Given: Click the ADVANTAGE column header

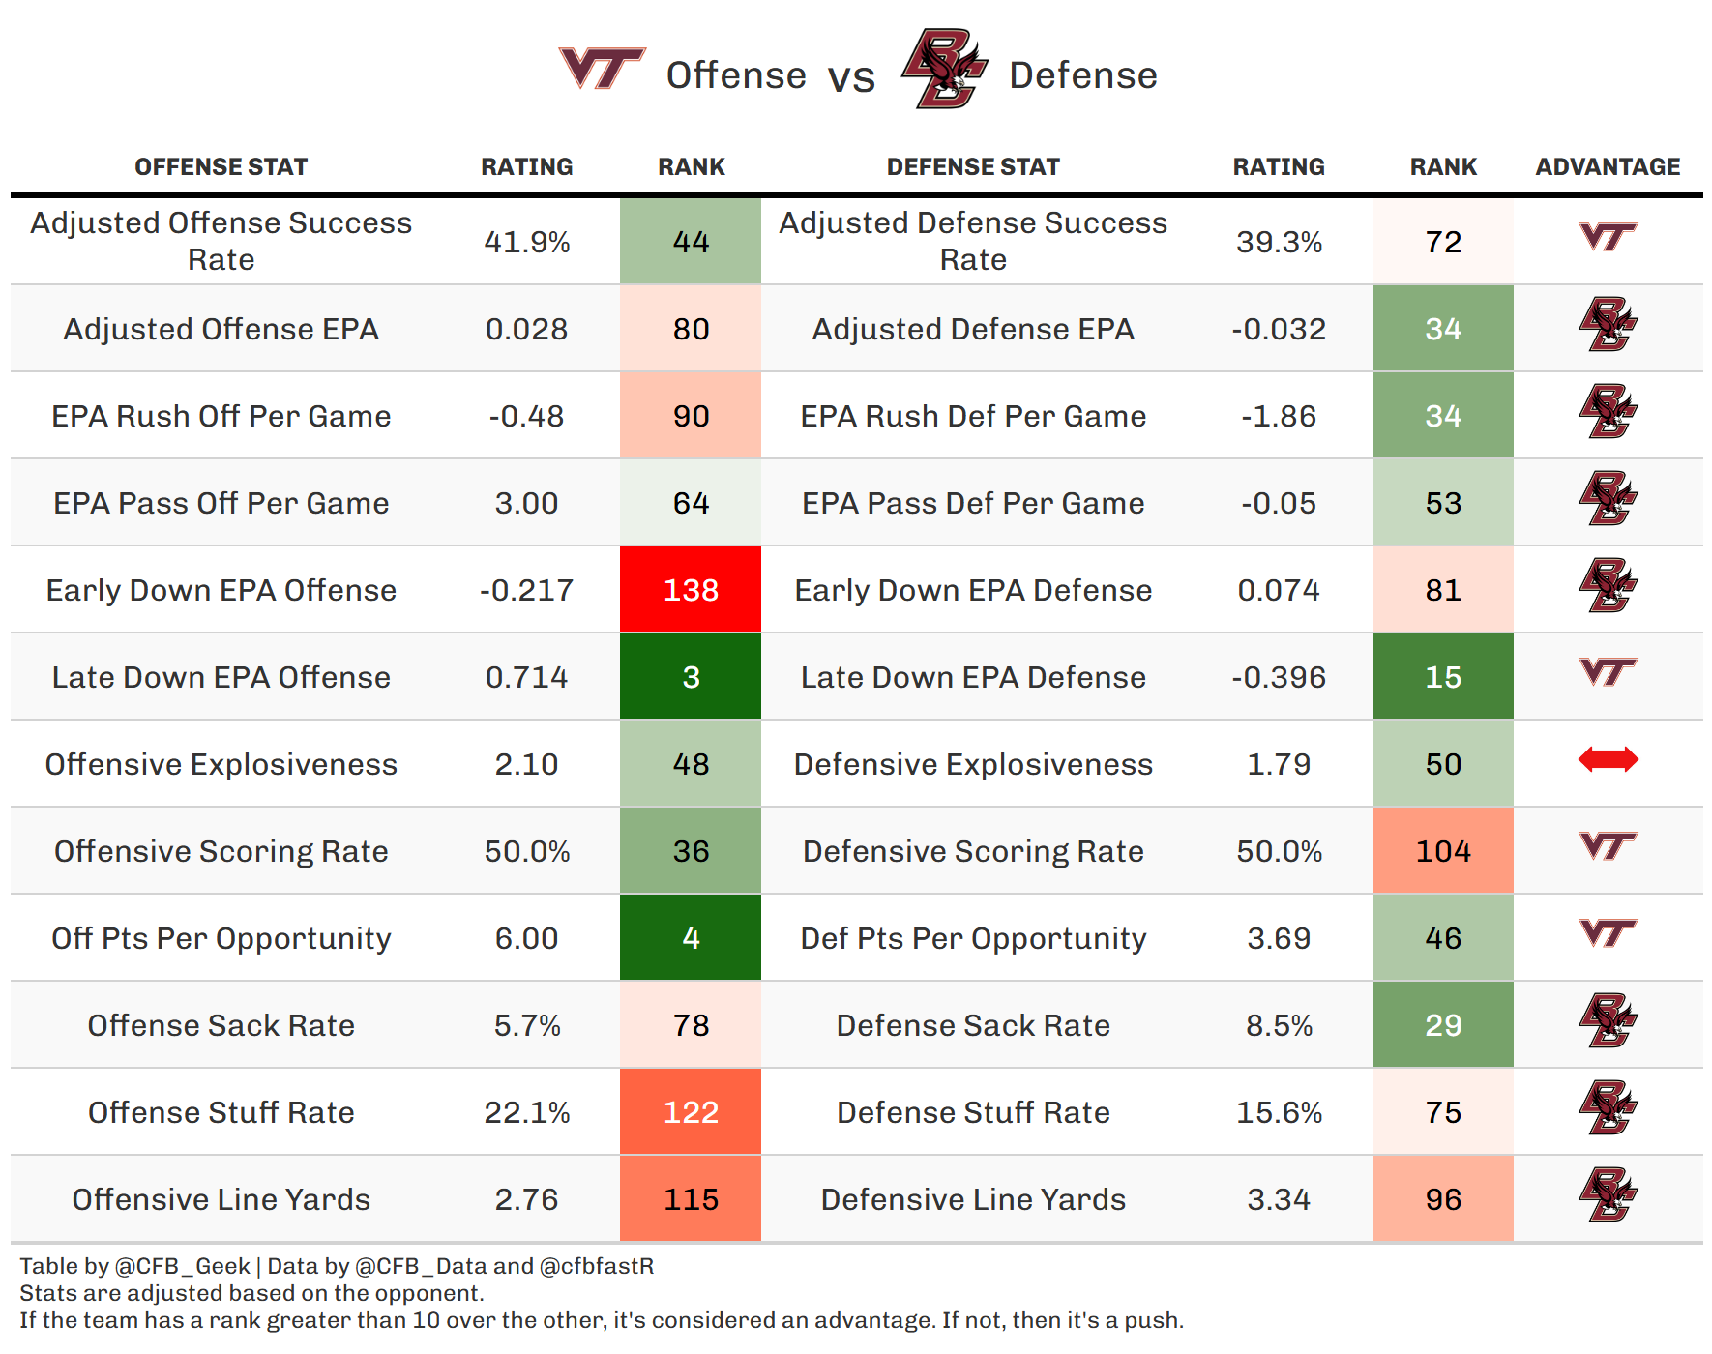Looking at the screenshot, I should pyautogui.click(x=1608, y=167).
